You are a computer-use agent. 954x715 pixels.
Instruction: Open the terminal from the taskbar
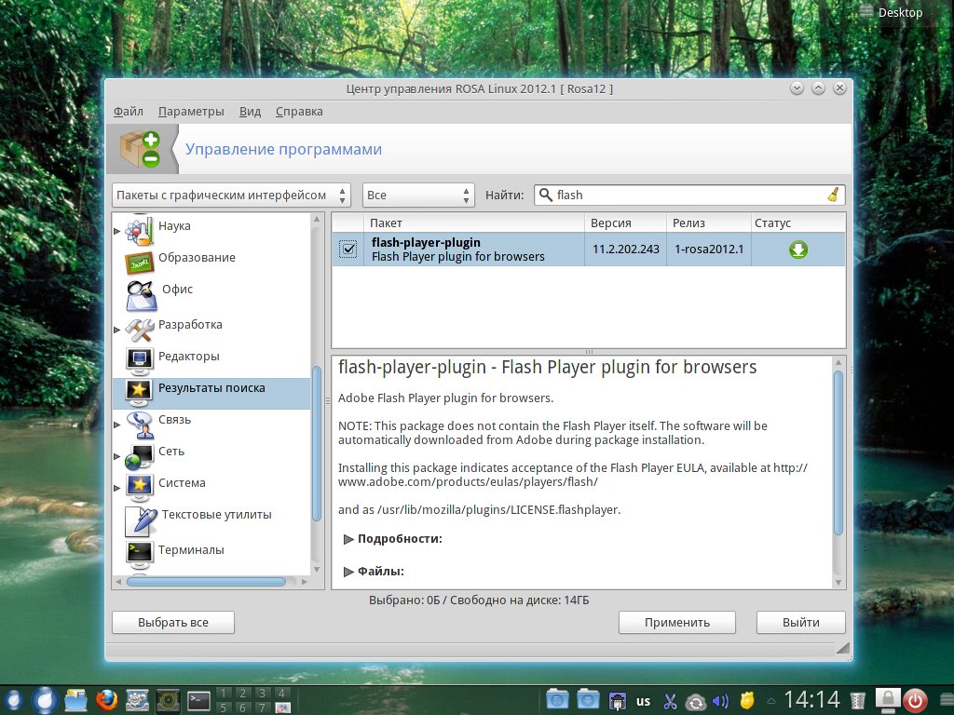199,700
